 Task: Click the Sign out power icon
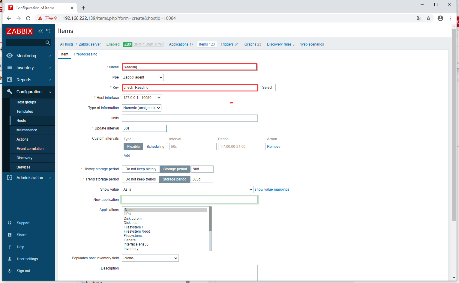[x=10, y=271]
